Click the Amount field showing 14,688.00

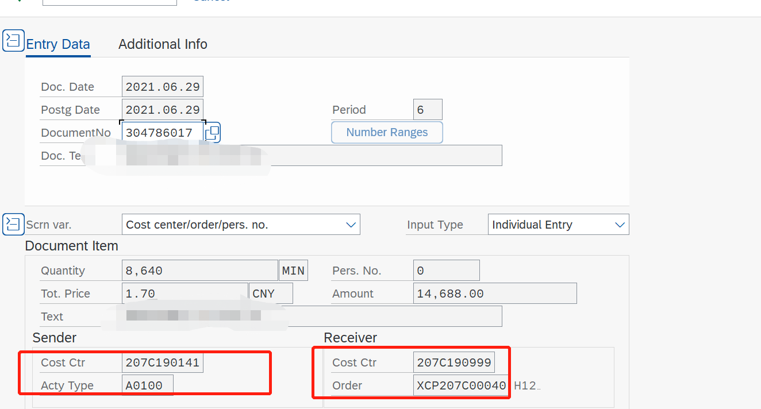(x=495, y=293)
